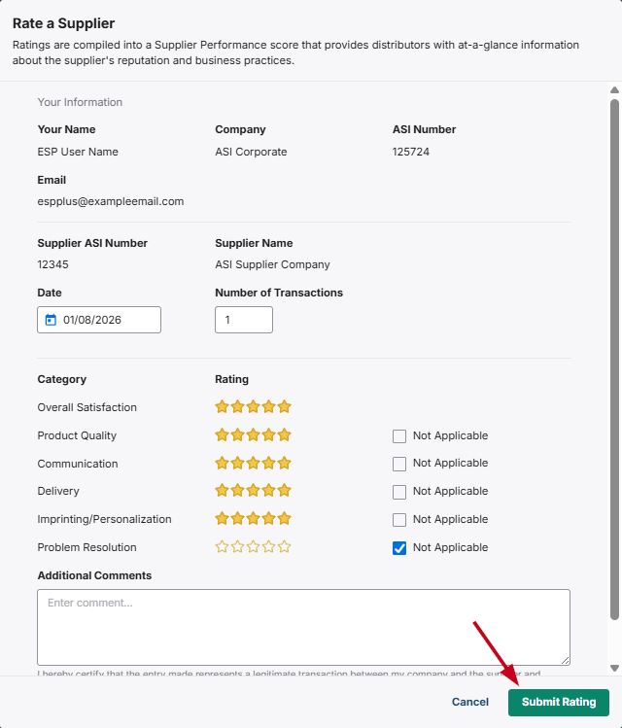Mark Communication as Not Applicable
The image size is (622, 728).
pos(399,464)
